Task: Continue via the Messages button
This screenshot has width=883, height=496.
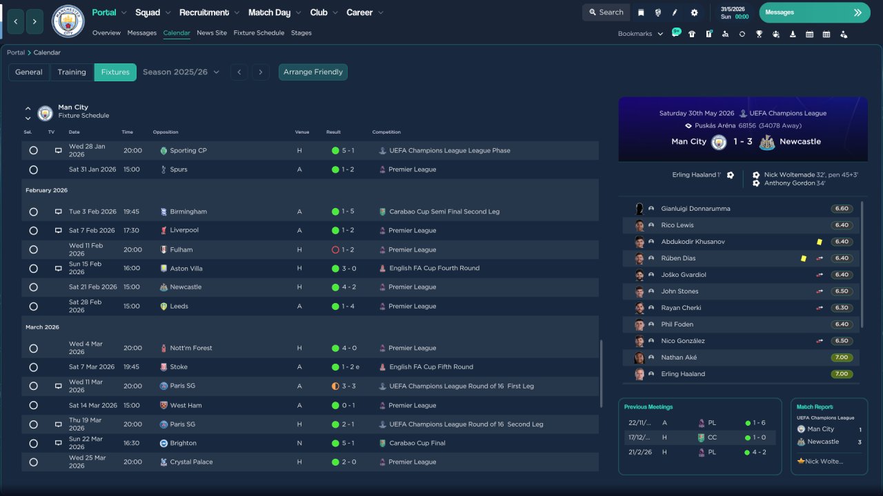Action: (x=814, y=12)
